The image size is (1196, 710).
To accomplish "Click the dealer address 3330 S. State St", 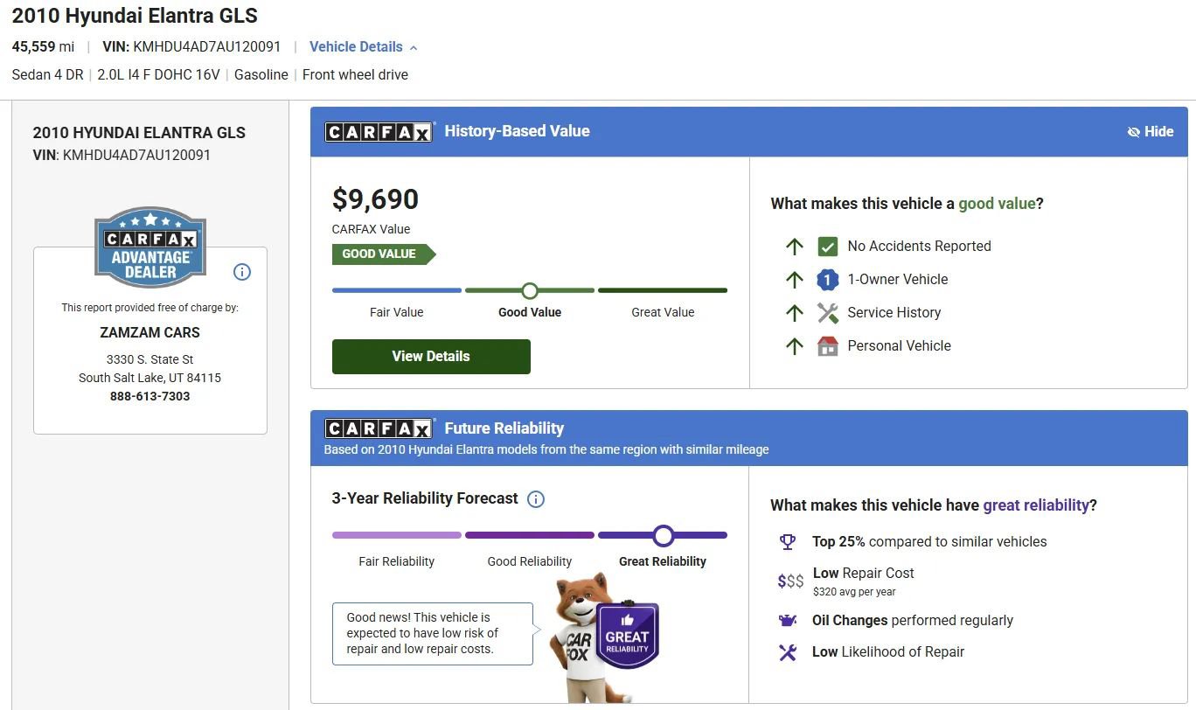I will pos(150,359).
